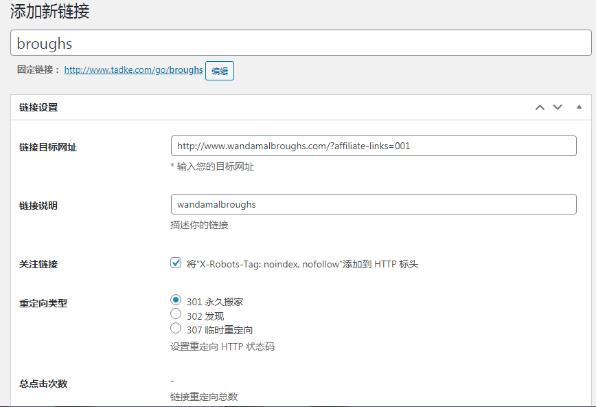Click the 链接说明 field label

38,206
